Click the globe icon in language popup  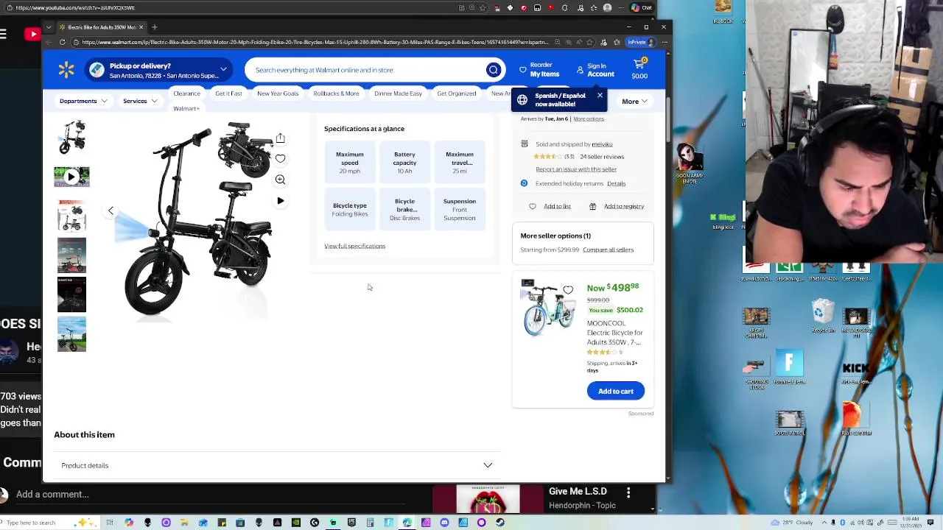(x=522, y=99)
